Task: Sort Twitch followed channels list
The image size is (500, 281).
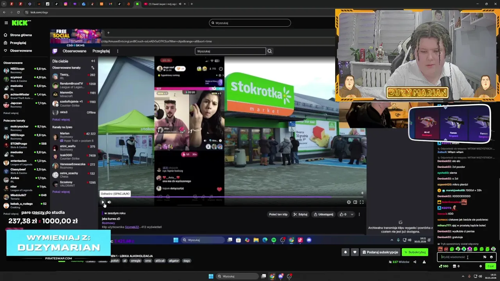Action: pyautogui.click(x=93, y=68)
